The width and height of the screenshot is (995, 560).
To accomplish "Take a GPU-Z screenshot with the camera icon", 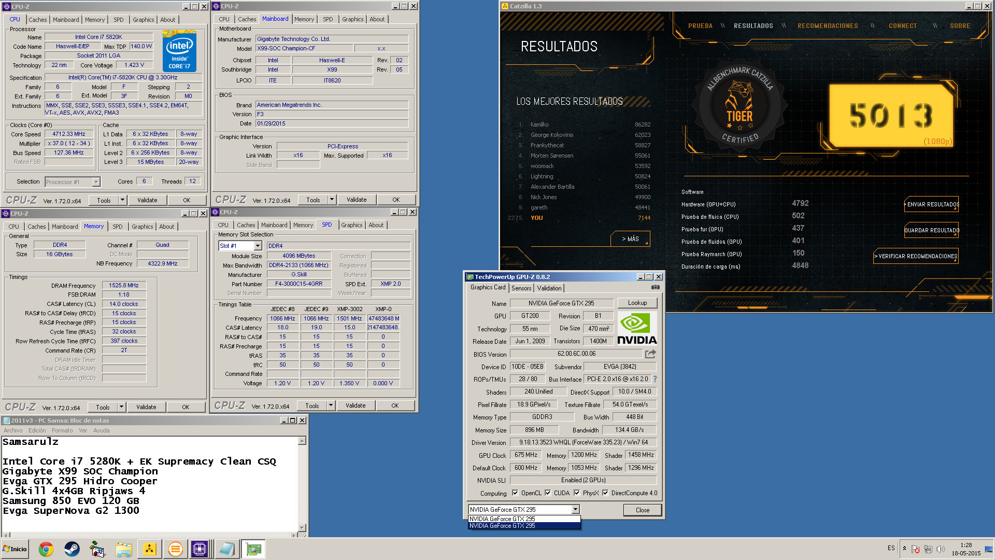I will 656,287.
